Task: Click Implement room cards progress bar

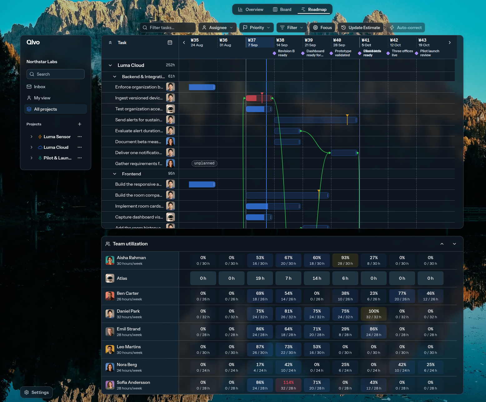Action: (273, 206)
